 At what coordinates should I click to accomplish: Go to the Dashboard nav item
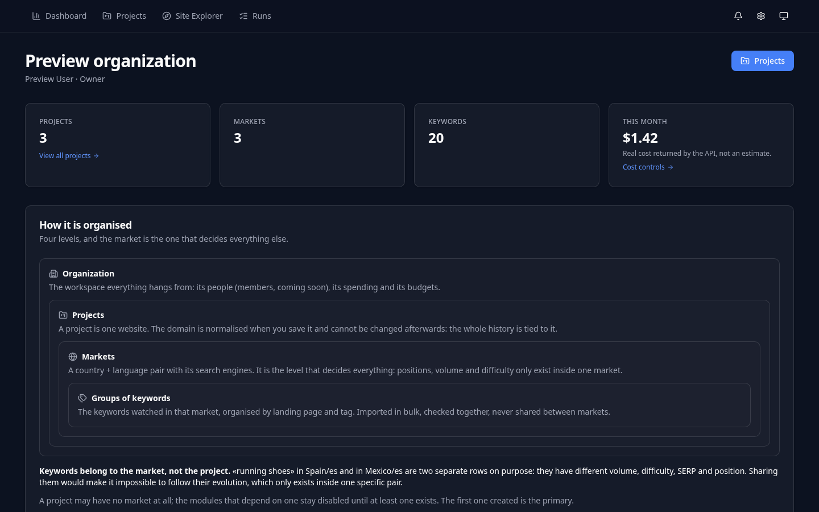coord(59,16)
